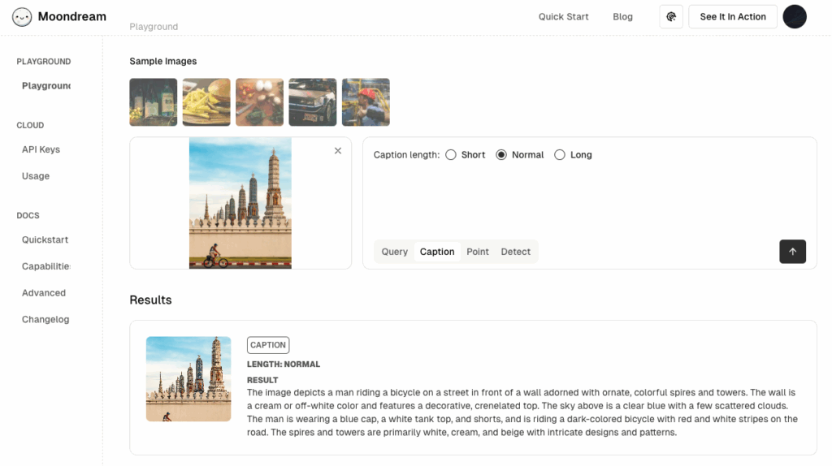Switch to the Query tab
Viewport: 832px width, 466px height.
[x=395, y=252]
